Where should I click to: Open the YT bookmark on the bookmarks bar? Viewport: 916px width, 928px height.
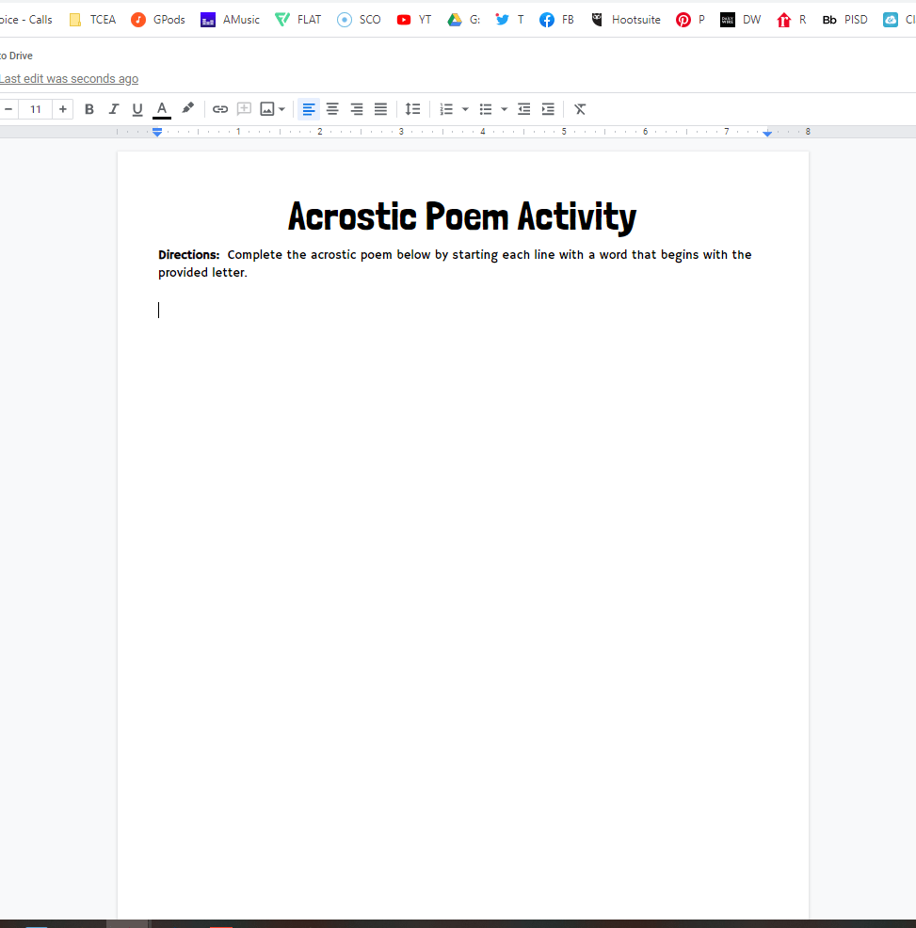[414, 19]
